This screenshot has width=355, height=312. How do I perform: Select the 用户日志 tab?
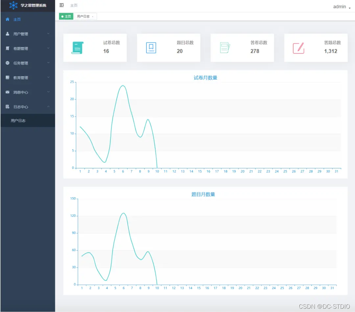tap(83, 16)
